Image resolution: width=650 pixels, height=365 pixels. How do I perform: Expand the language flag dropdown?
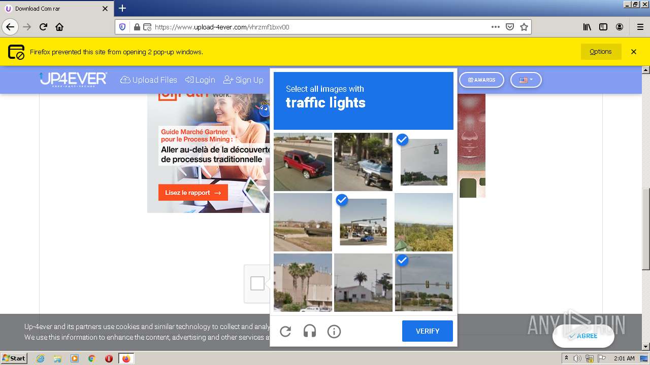coord(526,80)
